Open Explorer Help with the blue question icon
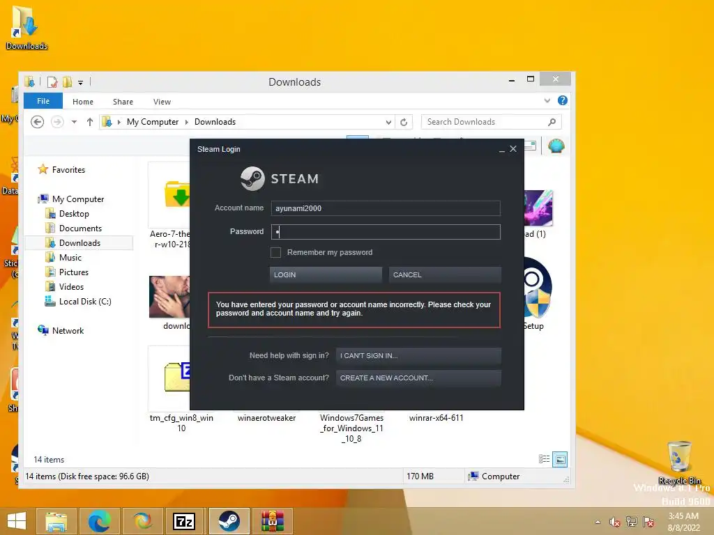This screenshot has height=535, width=714. pos(563,100)
